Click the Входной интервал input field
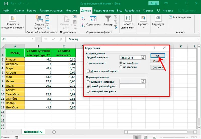The height and width of the screenshot is (139, 201). tap(130, 58)
